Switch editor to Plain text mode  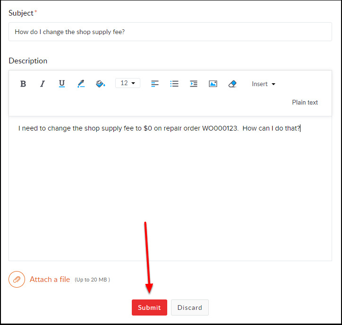305,102
